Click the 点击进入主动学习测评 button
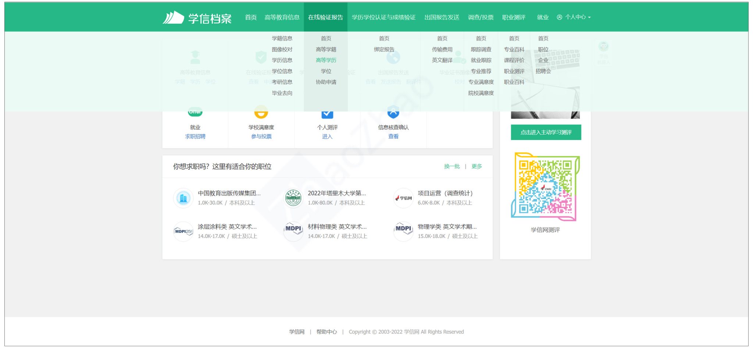 click(546, 132)
